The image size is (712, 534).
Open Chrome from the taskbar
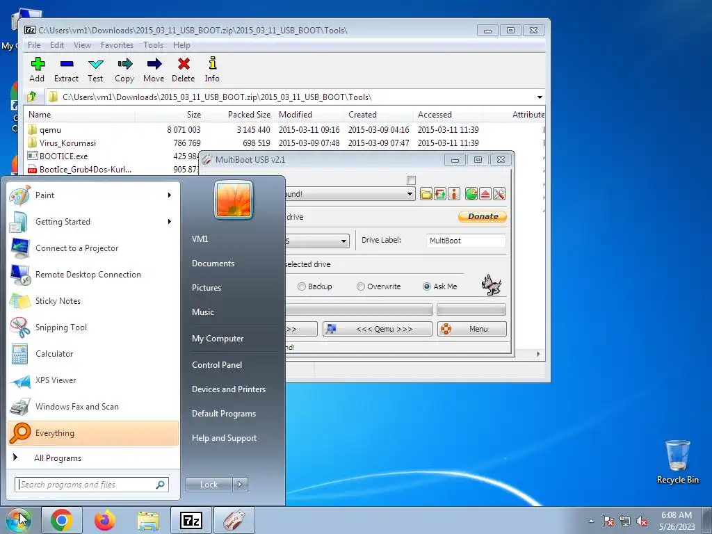click(x=62, y=520)
